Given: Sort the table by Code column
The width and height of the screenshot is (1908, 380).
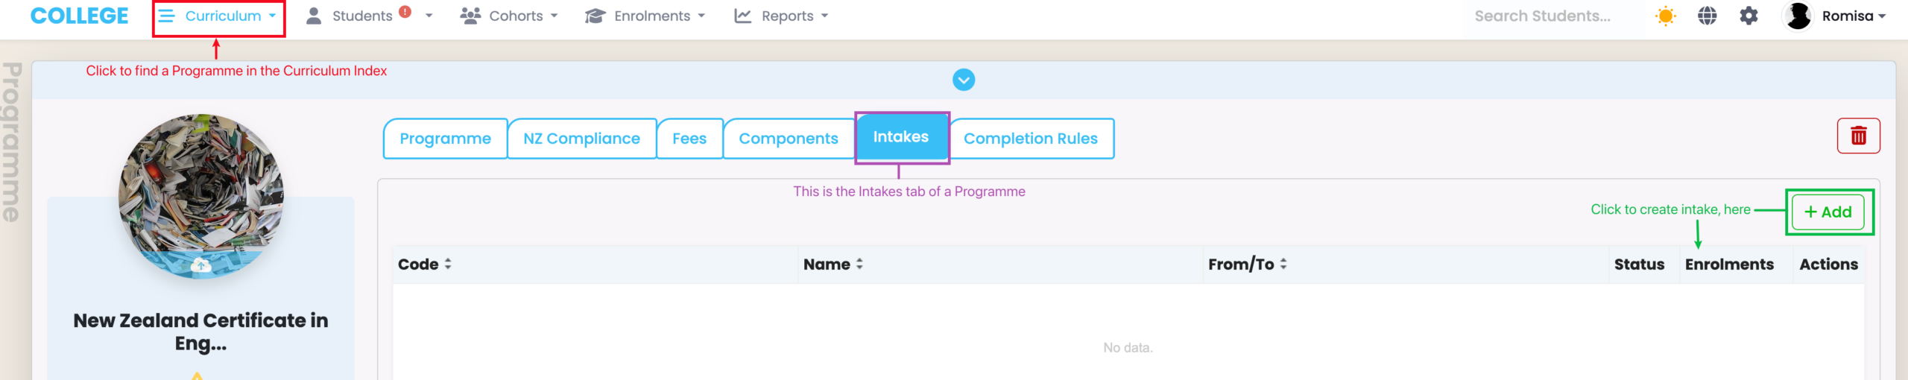Looking at the screenshot, I should tap(448, 265).
